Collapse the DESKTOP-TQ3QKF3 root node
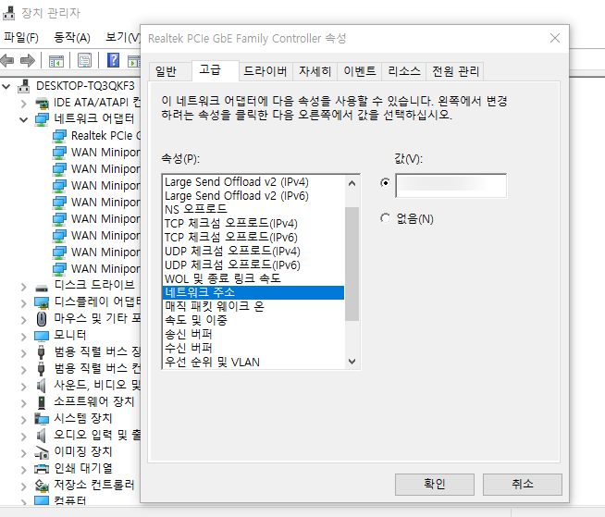Viewport: 605px width, 517px height. tap(6, 86)
